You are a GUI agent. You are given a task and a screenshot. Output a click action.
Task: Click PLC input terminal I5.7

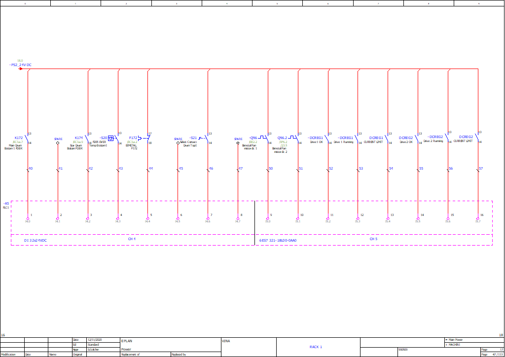coord(478,218)
